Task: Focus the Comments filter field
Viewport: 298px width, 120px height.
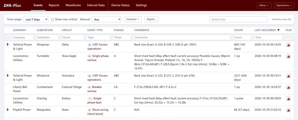Action: point(182,38)
